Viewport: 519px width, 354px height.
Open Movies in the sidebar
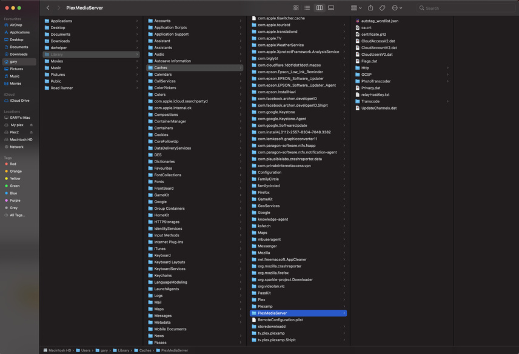click(x=16, y=84)
